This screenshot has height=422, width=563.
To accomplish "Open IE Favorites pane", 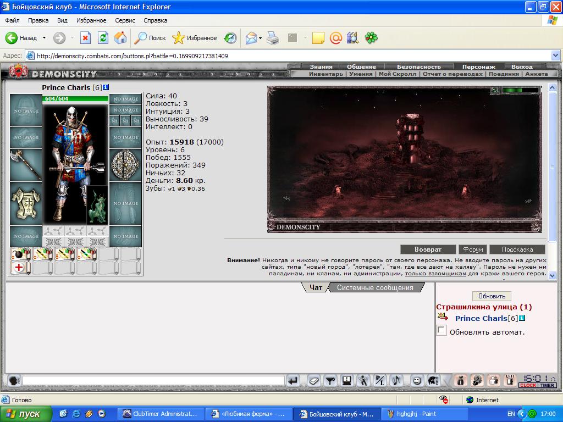I will click(194, 38).
